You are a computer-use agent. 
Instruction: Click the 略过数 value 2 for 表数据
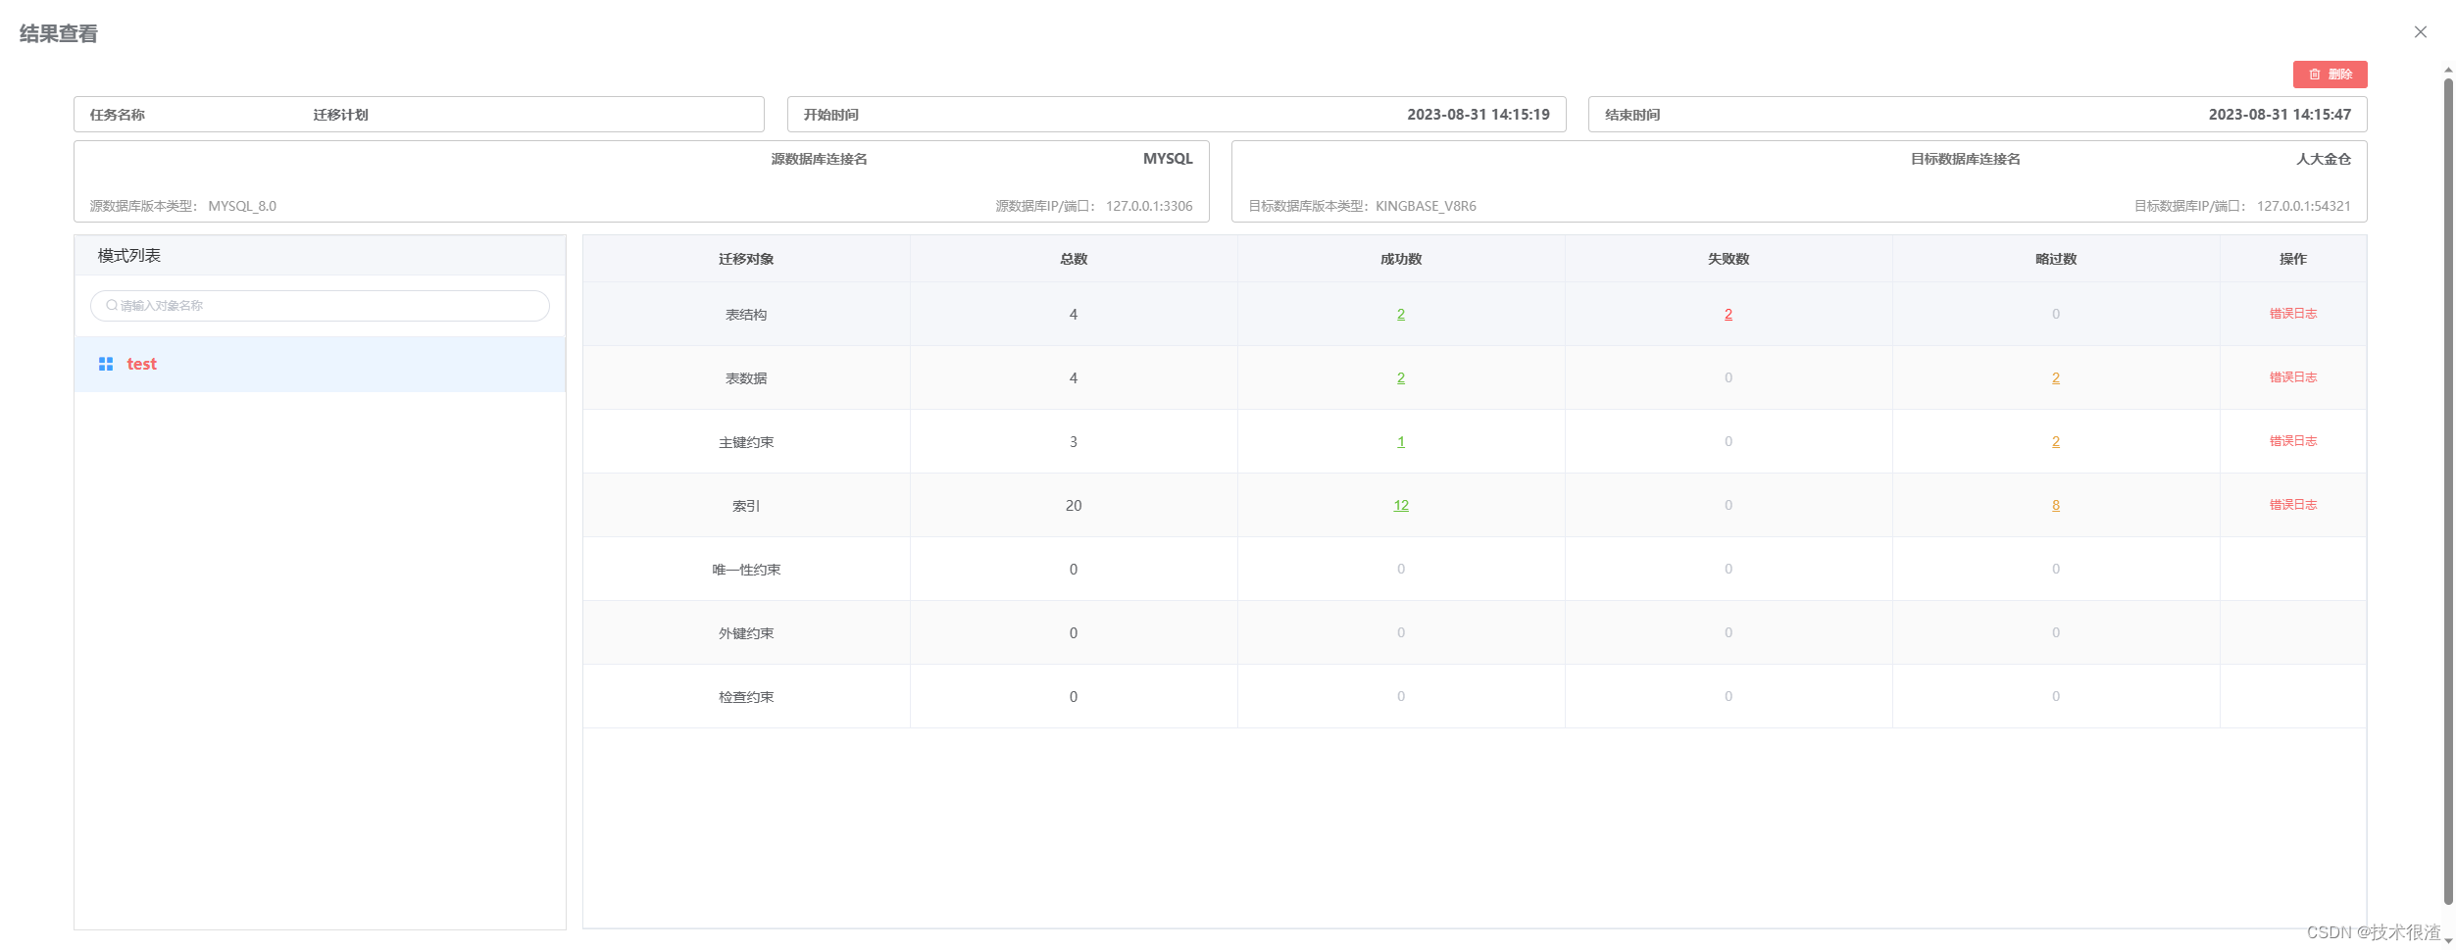2056,378
